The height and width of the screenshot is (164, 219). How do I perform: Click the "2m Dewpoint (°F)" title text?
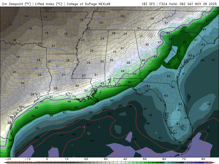(16, 4)
